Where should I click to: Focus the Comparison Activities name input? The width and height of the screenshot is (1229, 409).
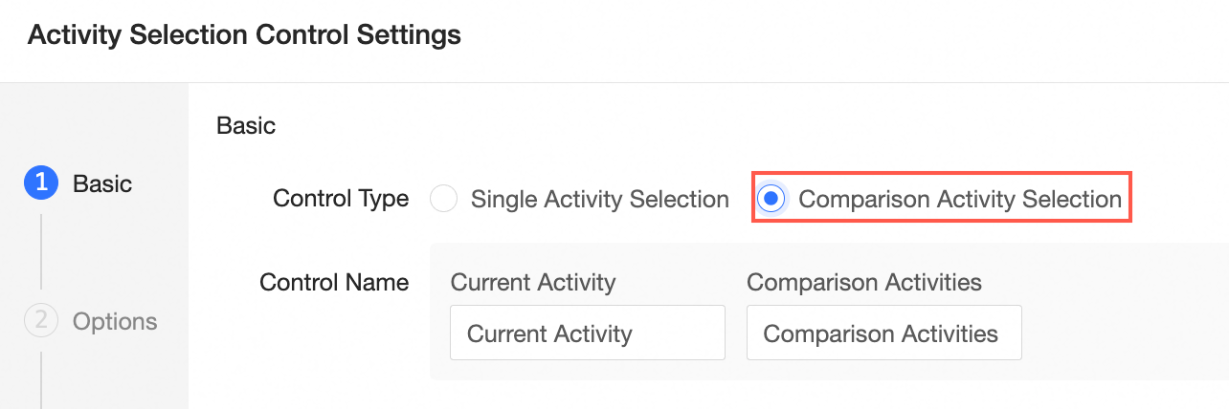[x=883, y=334]
